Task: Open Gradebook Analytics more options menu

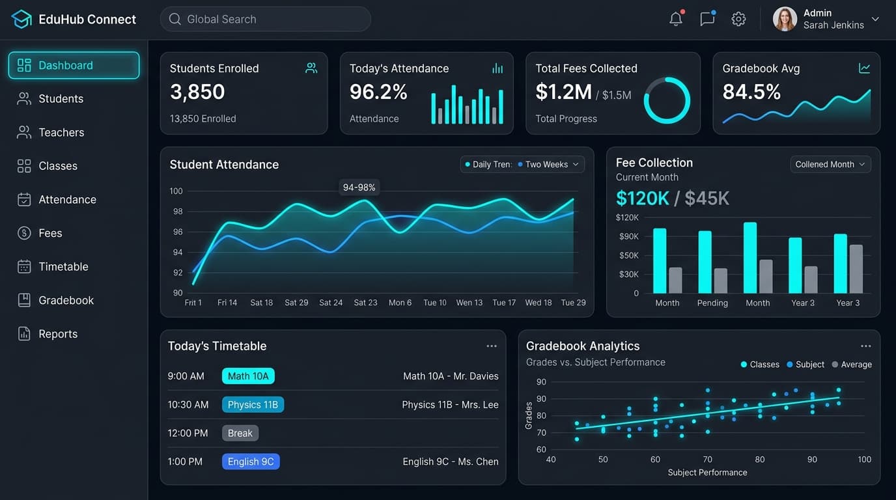Action: coord(865,346)
